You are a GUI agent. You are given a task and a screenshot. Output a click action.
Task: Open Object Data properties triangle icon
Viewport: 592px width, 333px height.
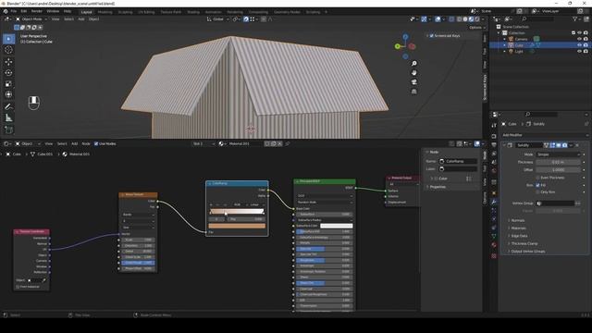pos(494,236)
